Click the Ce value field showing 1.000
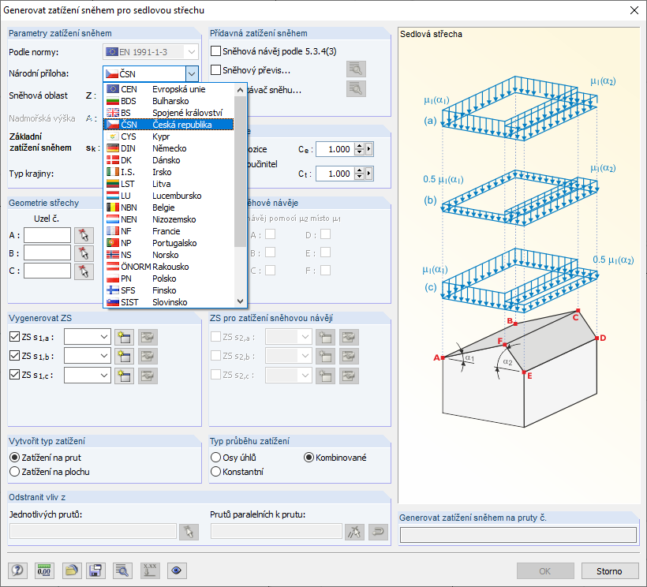 point(335,149)
